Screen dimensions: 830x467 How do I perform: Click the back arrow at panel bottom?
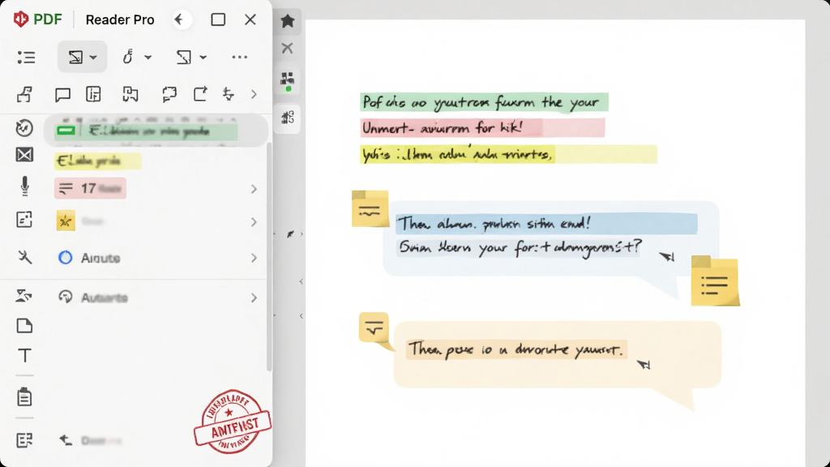(x=66, y=440)
